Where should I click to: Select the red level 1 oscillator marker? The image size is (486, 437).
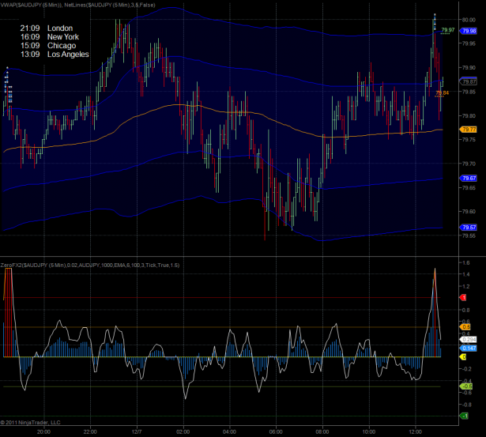(465, 297)
